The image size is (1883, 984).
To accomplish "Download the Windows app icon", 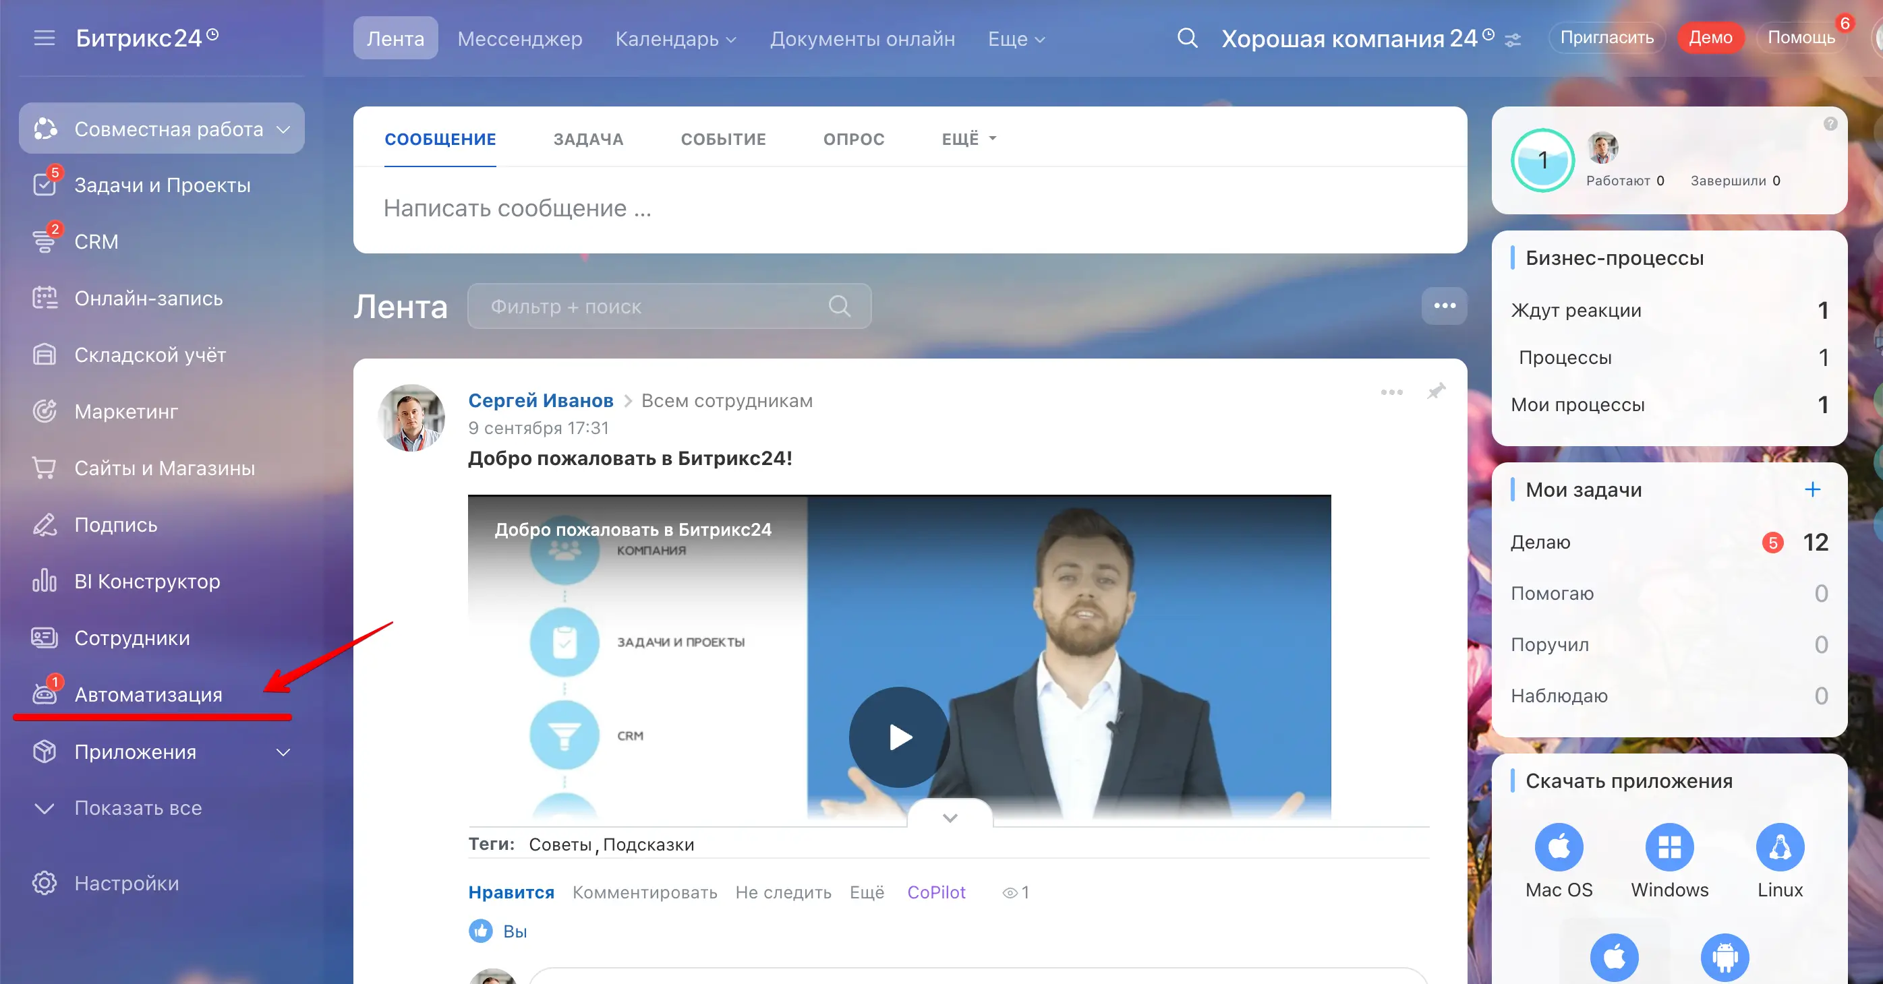I will [x=1669, y=847].
